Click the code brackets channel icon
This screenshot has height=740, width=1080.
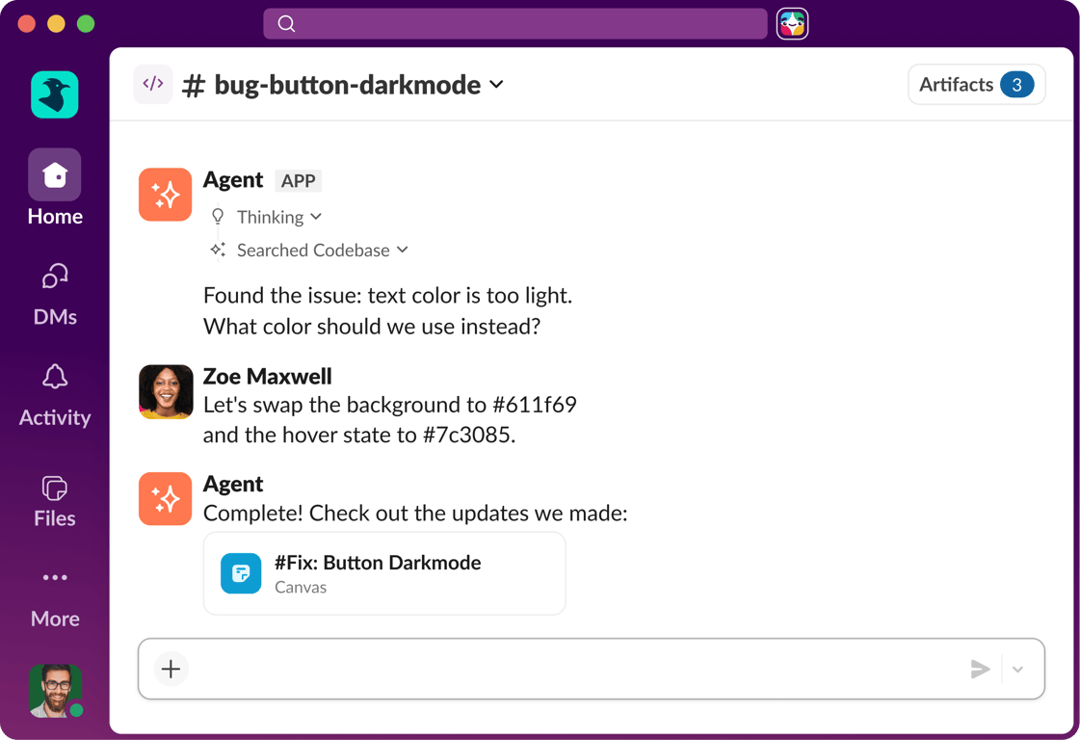coord(153,84)
